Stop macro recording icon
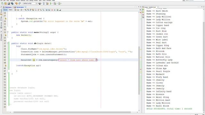Viewport: 205px width, 115px height. coord(54,10)
